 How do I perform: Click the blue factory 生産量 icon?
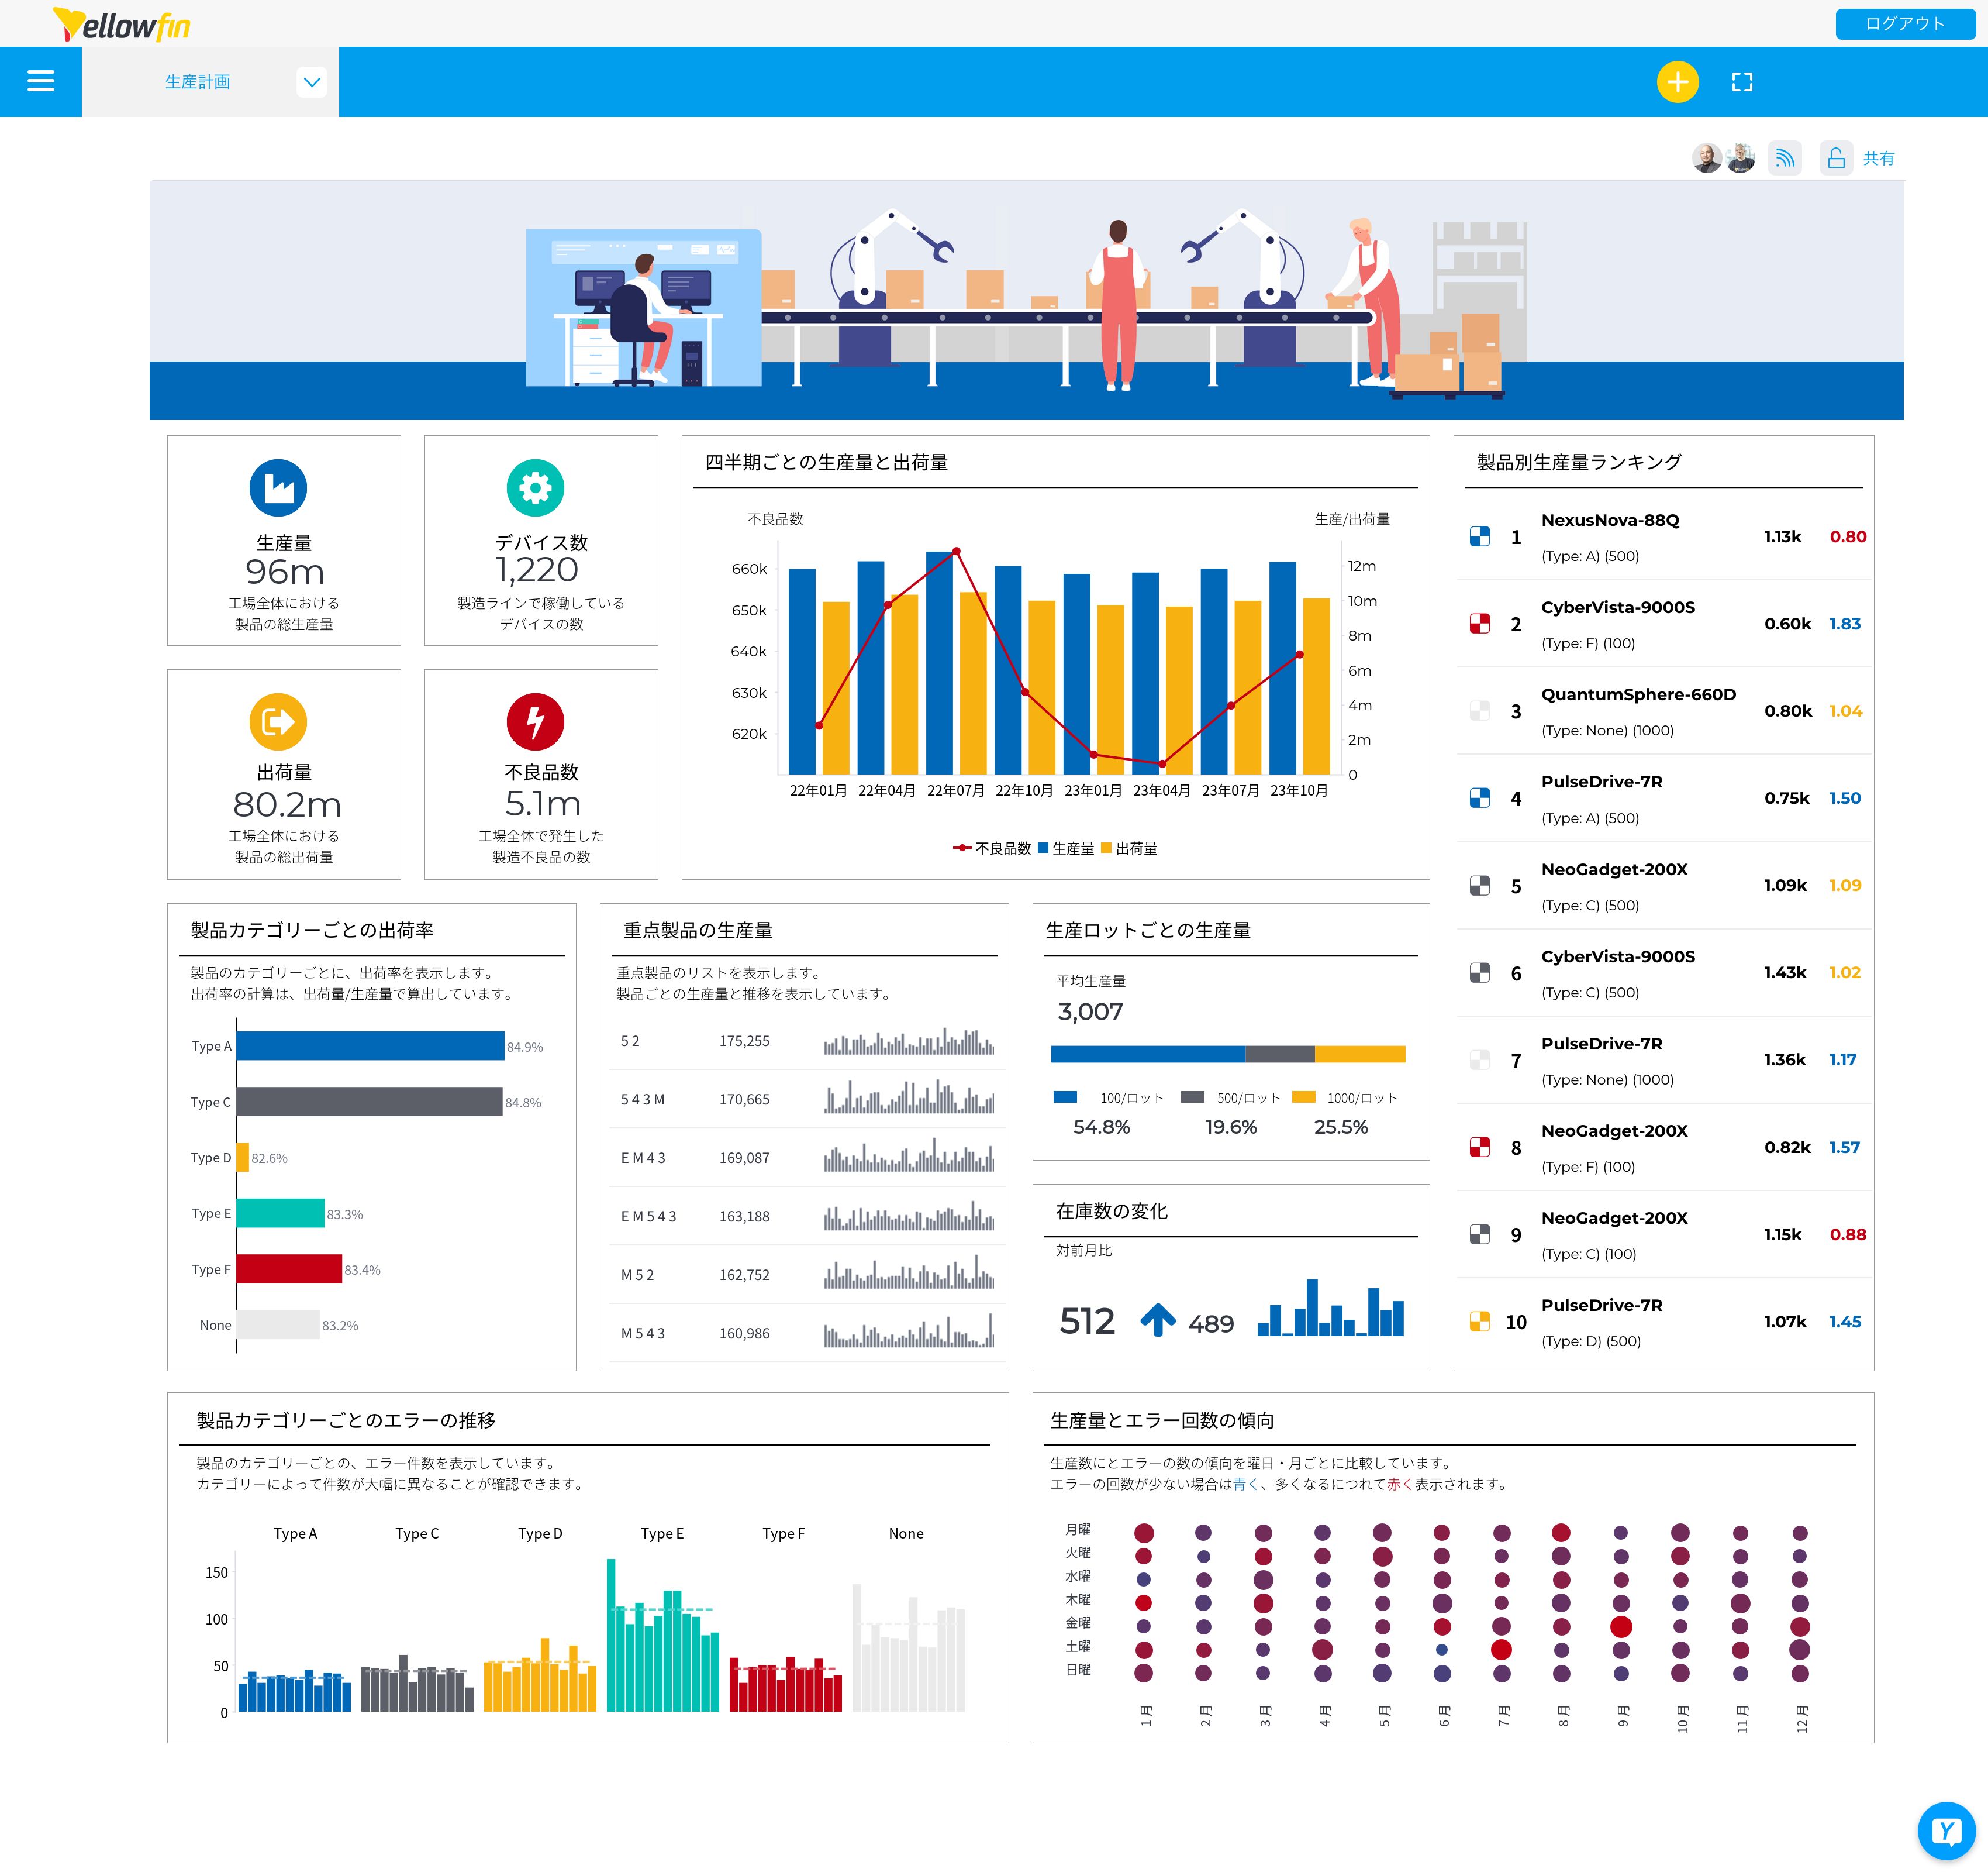click(x=278, y=488)
